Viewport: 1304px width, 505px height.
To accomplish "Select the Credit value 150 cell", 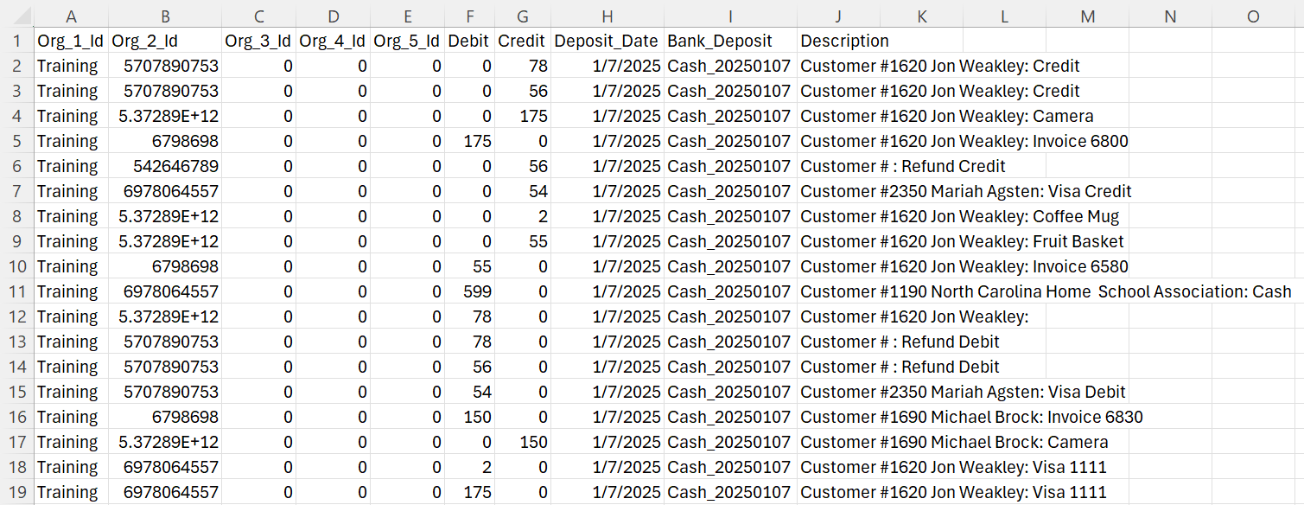I will tap(522, 442).
